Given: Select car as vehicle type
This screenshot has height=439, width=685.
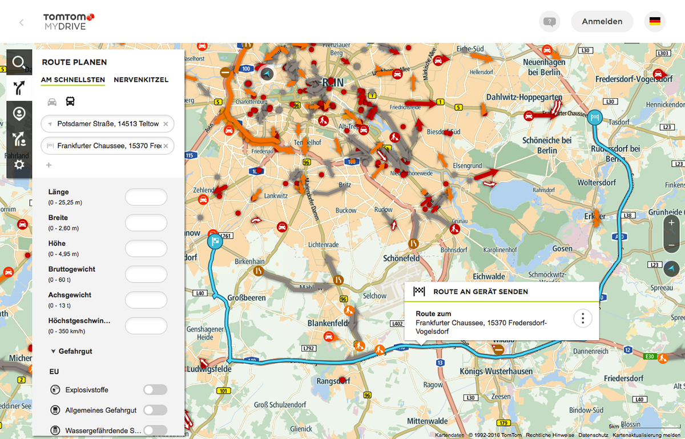Looking at the screenshot, I should click(x=52, y=102).
